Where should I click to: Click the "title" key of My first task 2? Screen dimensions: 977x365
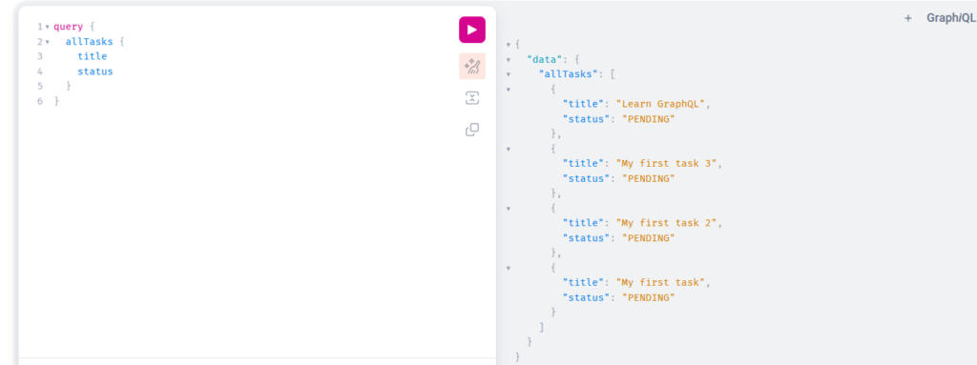coord(584,223)
